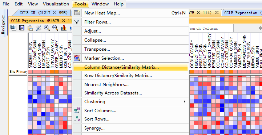Select the MELHO_SKIN column header

[61, 56]
